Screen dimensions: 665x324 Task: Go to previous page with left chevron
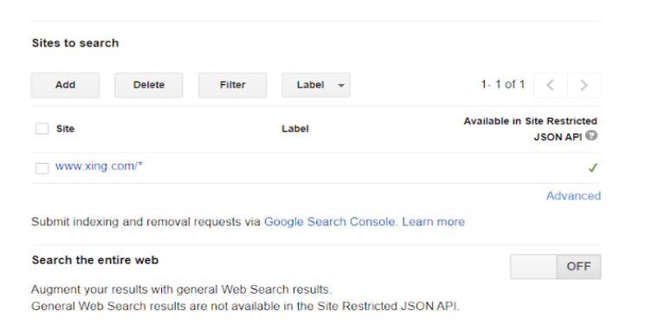pos(551,85)
